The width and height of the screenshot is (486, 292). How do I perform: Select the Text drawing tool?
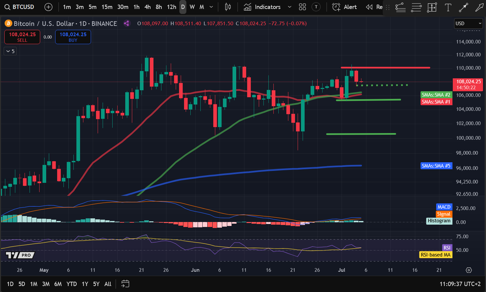click(448, 7)
